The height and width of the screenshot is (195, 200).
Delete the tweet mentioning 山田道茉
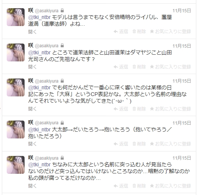(x=139, y=67)
